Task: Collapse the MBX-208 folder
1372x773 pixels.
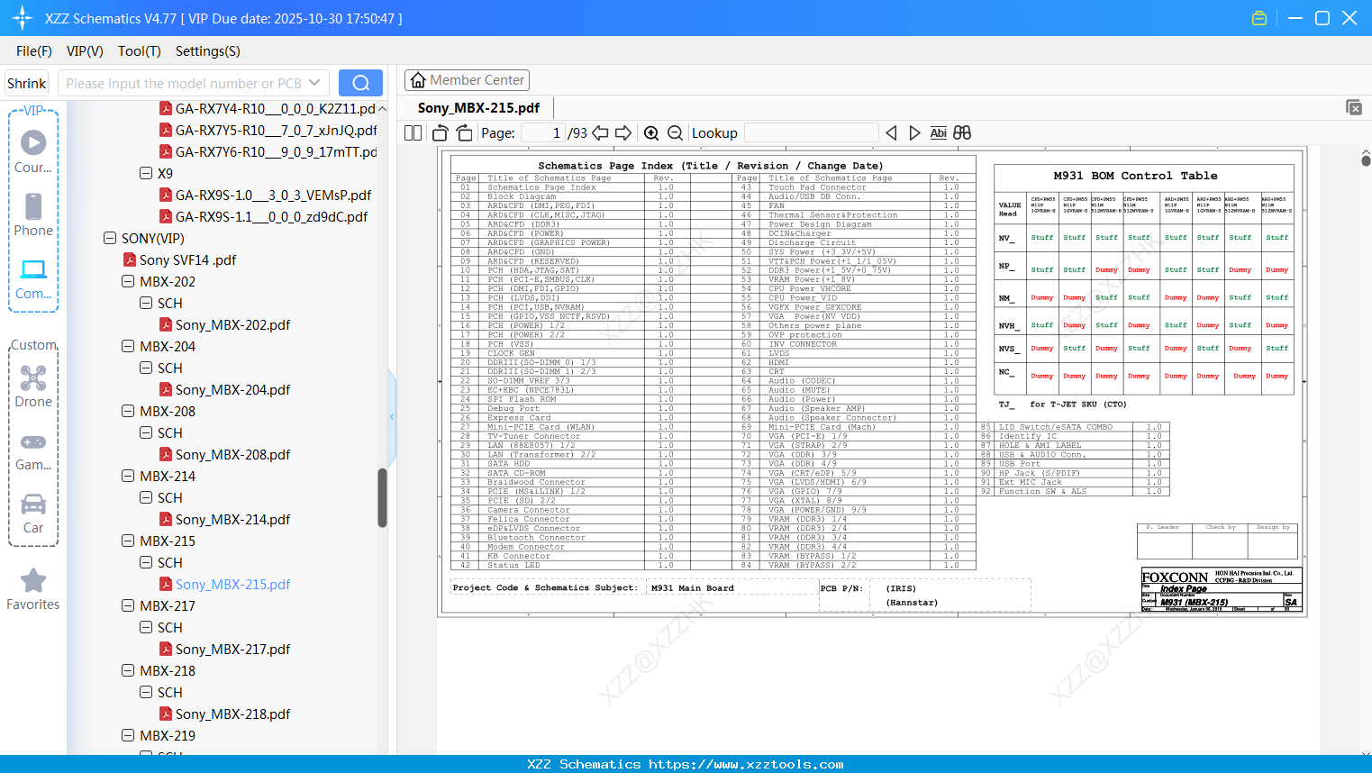Action: coord(128,411)
